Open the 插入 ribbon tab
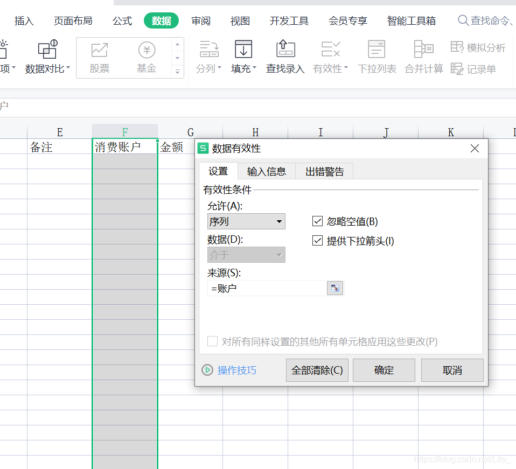The height and width of the screenshot is (469, 516). pos(24,20)
